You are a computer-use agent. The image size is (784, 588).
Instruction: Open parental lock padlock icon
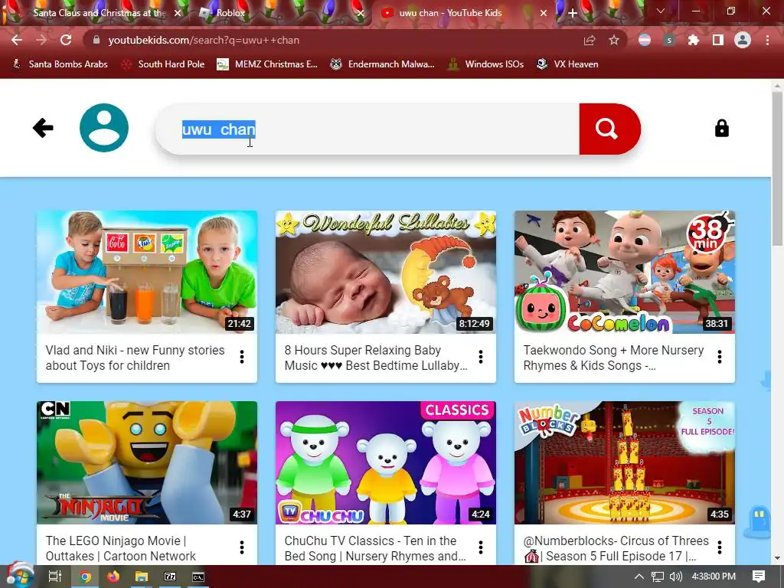tap(721, 128)
